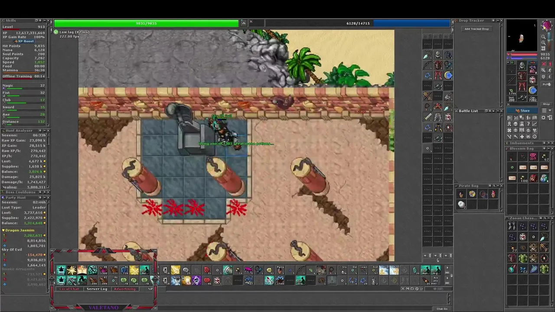Click the Add Tracked Drop button

[x=477, y=29]
